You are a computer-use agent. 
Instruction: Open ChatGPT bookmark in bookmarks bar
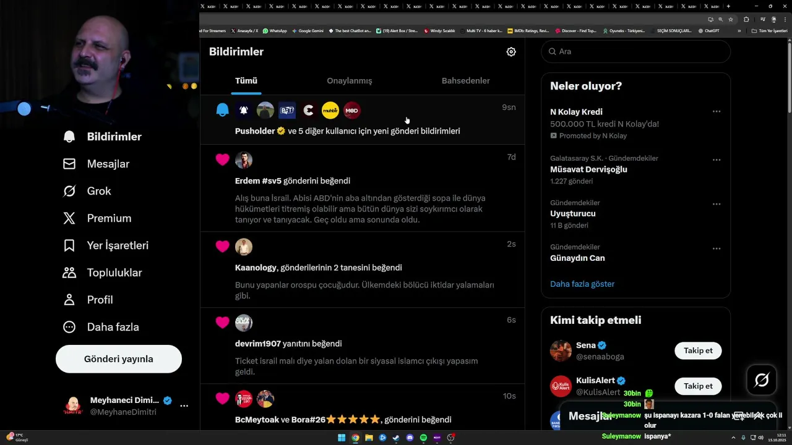(708, 30)
